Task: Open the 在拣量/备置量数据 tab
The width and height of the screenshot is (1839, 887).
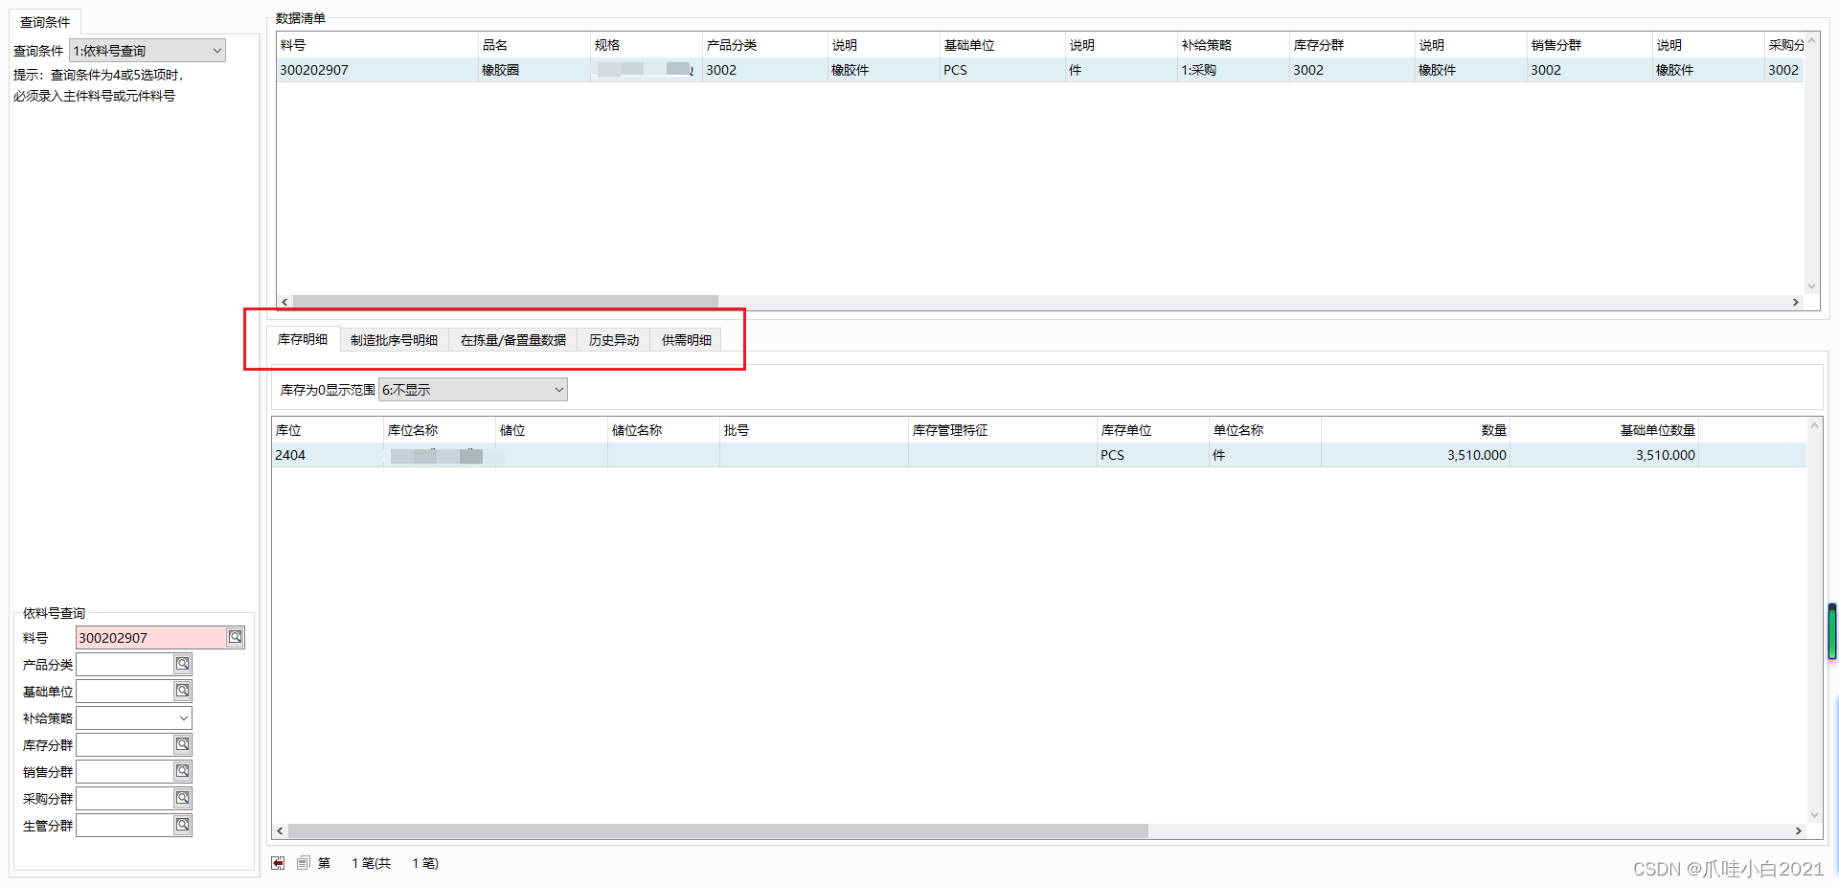Action: click(x=512, y=340)
